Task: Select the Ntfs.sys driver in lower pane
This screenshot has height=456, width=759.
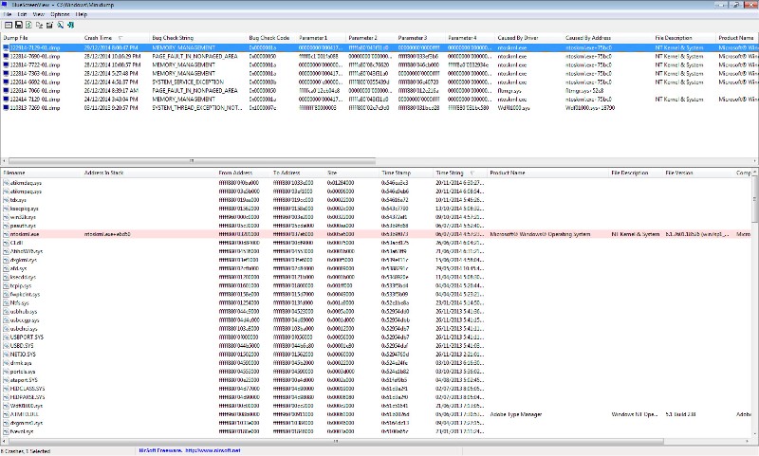Action: coord(18,301)
